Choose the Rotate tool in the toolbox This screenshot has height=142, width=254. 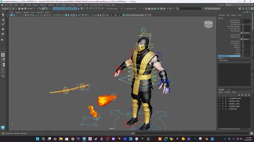tap(3, 34)
